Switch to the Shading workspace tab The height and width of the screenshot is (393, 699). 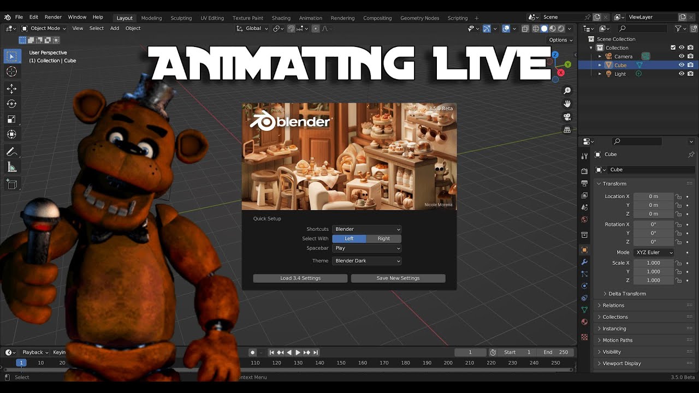[x=281, y=18]
